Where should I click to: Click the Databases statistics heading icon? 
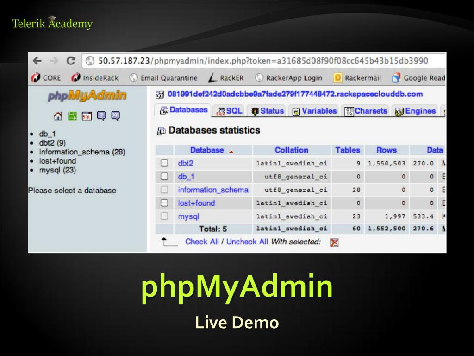(161, 131)
